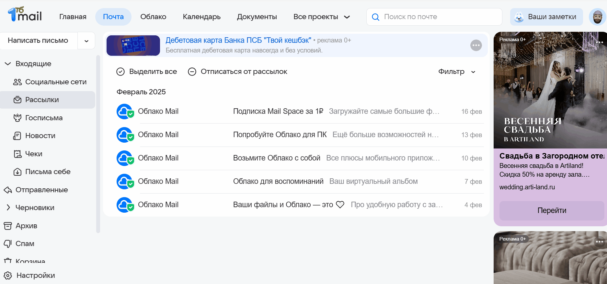Click the Написать письмо button
Screen dimensions: 607x284
pos(38,41)
